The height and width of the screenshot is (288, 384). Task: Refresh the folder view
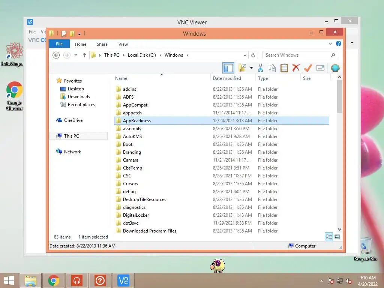(x=253, y=55)
